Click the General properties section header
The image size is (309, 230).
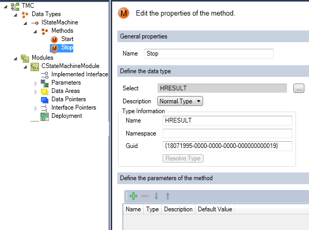213,36
